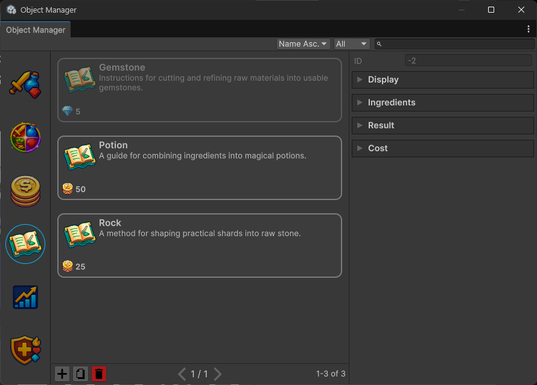
Task: Expand the Cost section
Action: pyautogui.click(x=443, y=148)
